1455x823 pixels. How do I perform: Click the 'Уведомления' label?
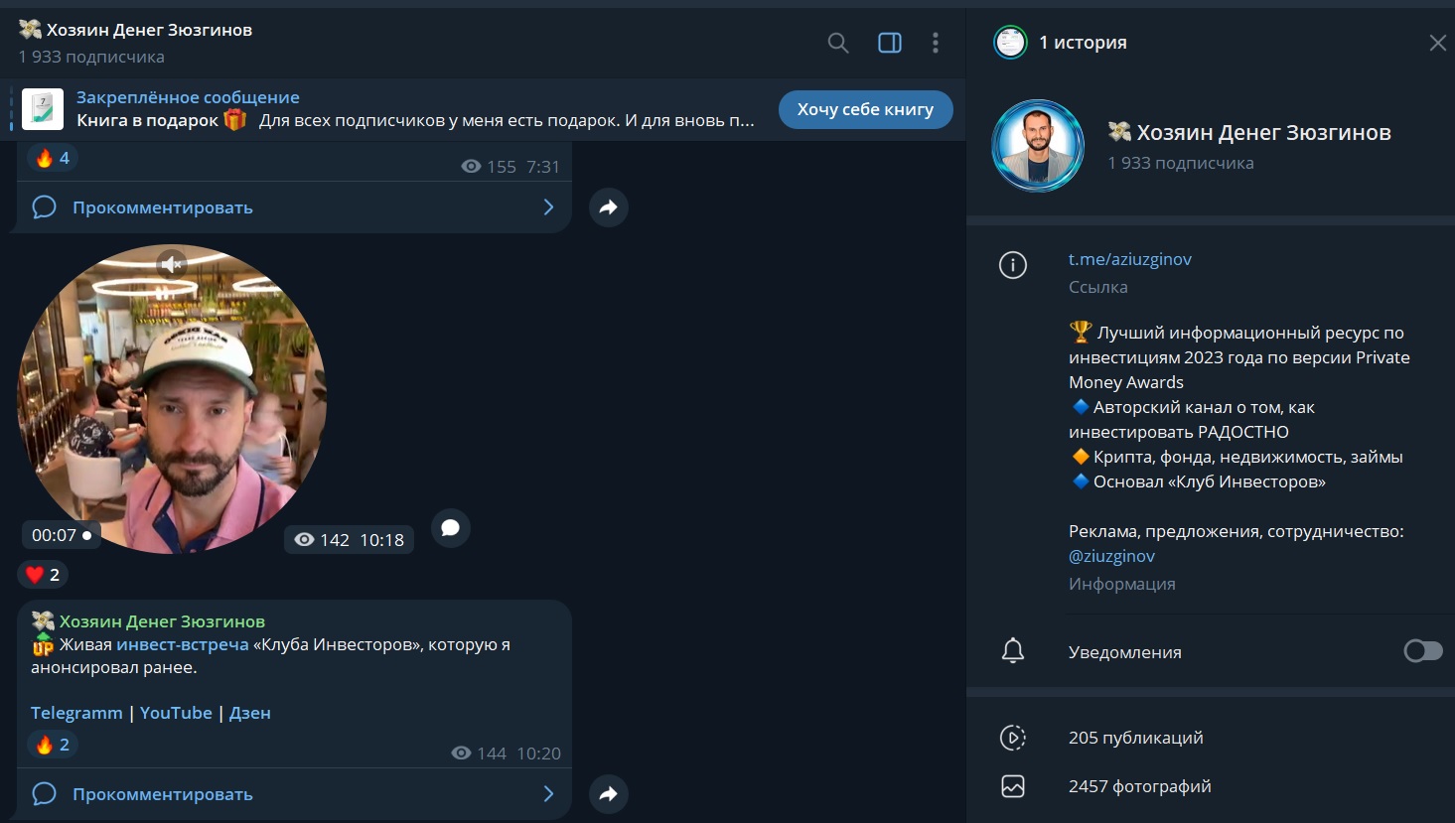point(1125,652)
